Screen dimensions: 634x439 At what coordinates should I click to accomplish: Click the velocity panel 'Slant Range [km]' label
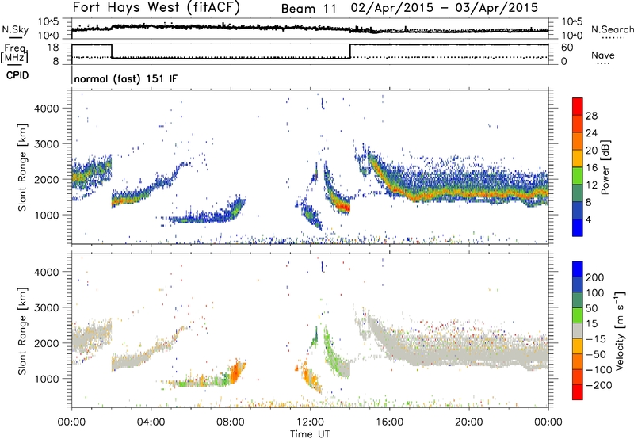pyautogui.click(x=22, y=330)
